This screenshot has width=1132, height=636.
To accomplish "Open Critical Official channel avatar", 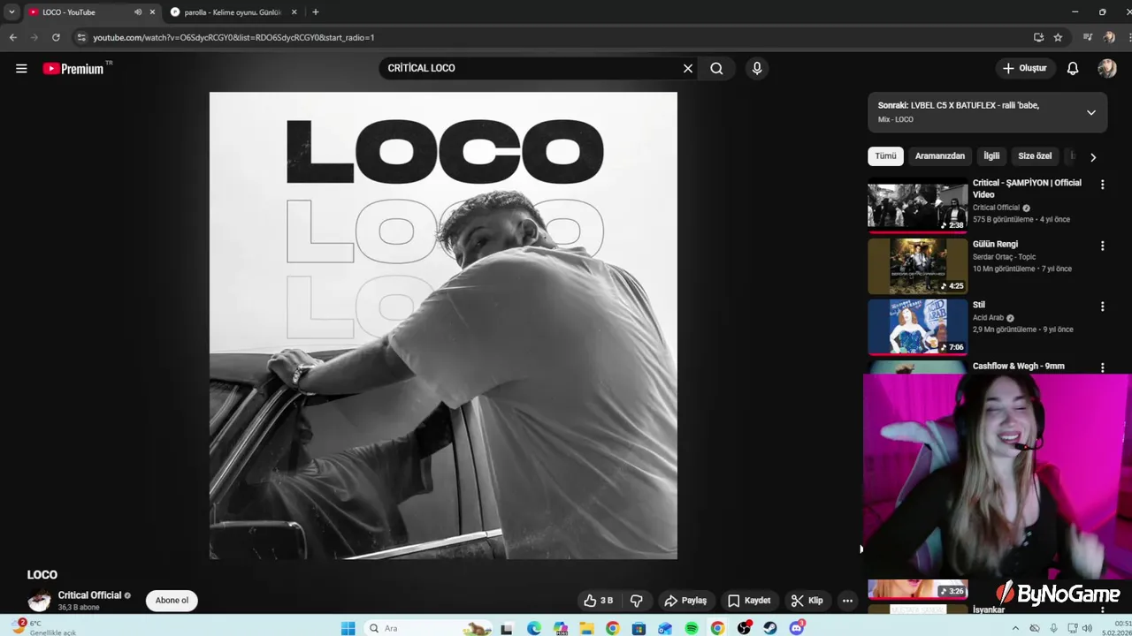I will (39, 601).
